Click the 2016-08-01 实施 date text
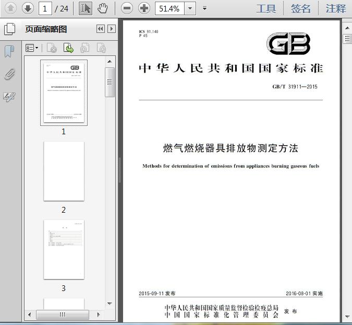 [x=304, y=293]
